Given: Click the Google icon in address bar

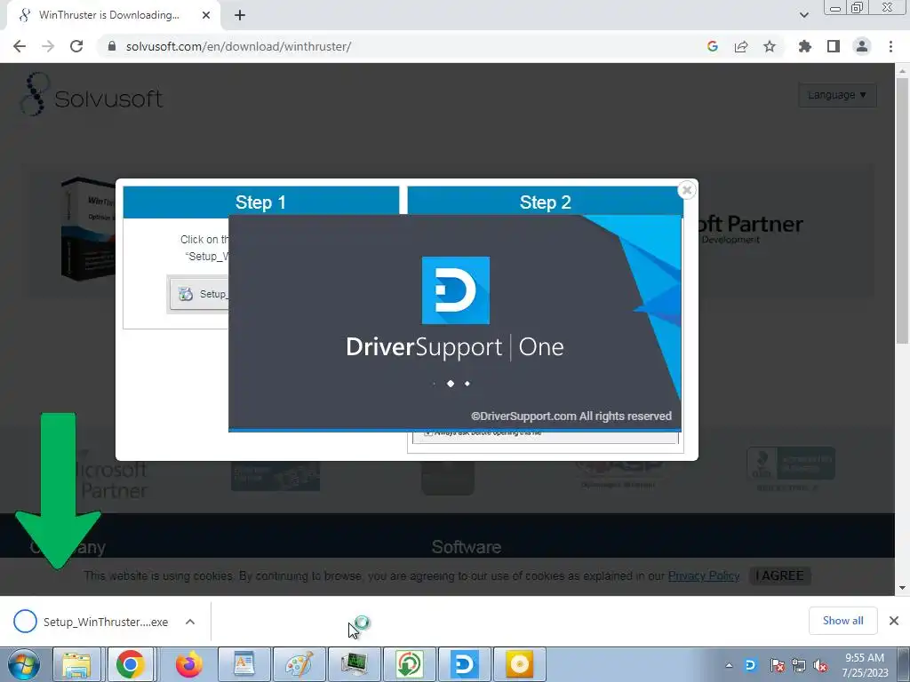Looking at the screenshot, I should coord(713,46).
